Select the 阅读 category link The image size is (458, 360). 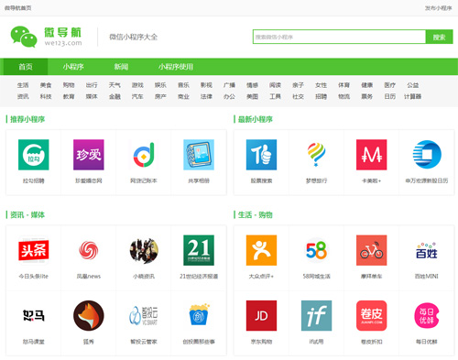click(275, 85)
